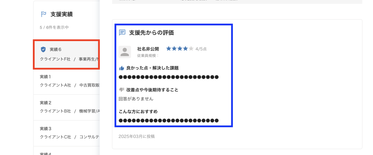The height and width of the screenshot is (155, 373).
Task: Click the flag icon beside 支援実績
Action: tap(44, 14)
